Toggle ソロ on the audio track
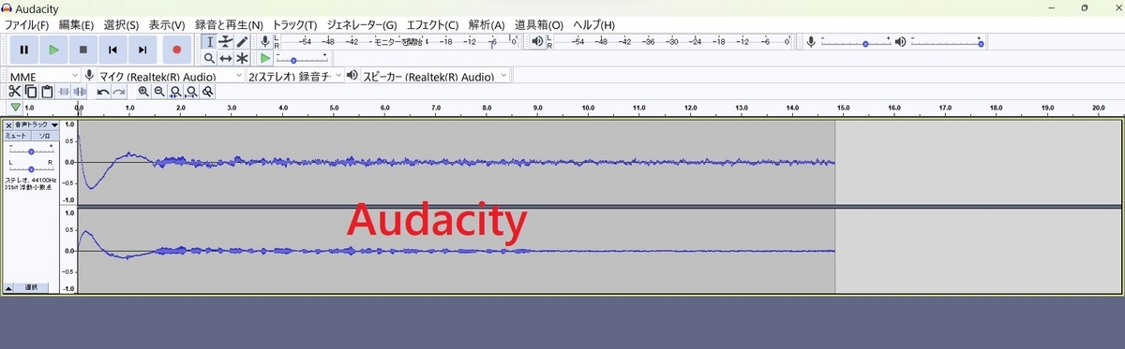Image resolution: width=1125 pixels, height=349 pixels. 44,136
